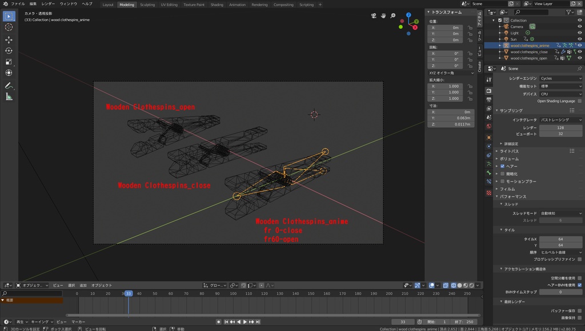
Task: Activate the Annotate pencil tool
Action: click(x=9, y=86)
